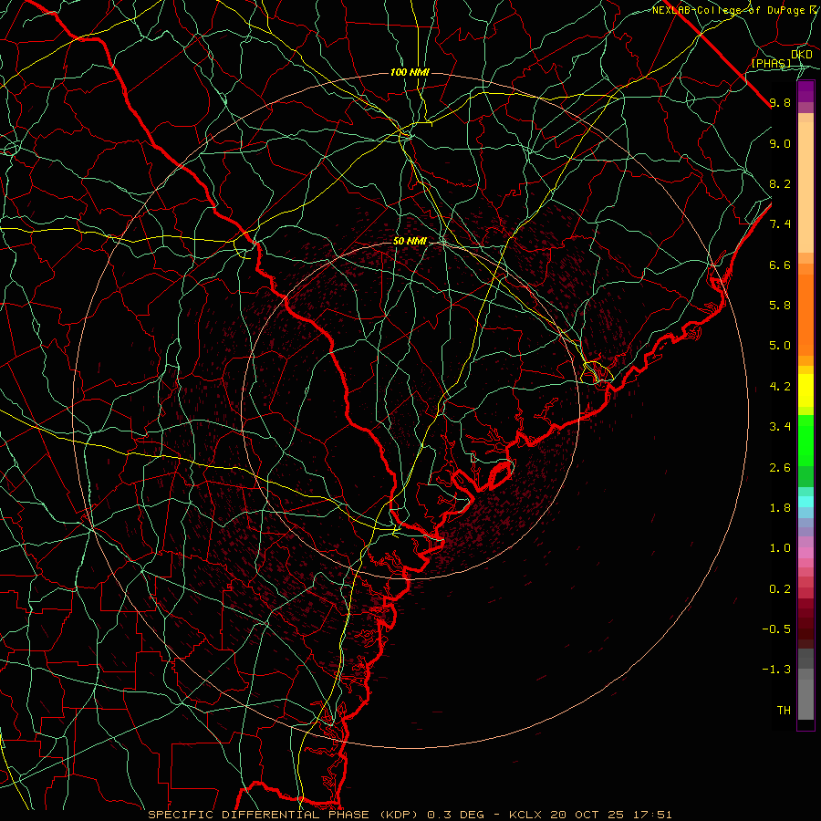Image resolution: width=821 pixels, height=821 pixels.
Task: Click the 2.6 value on the color scale
Action: 780,468
